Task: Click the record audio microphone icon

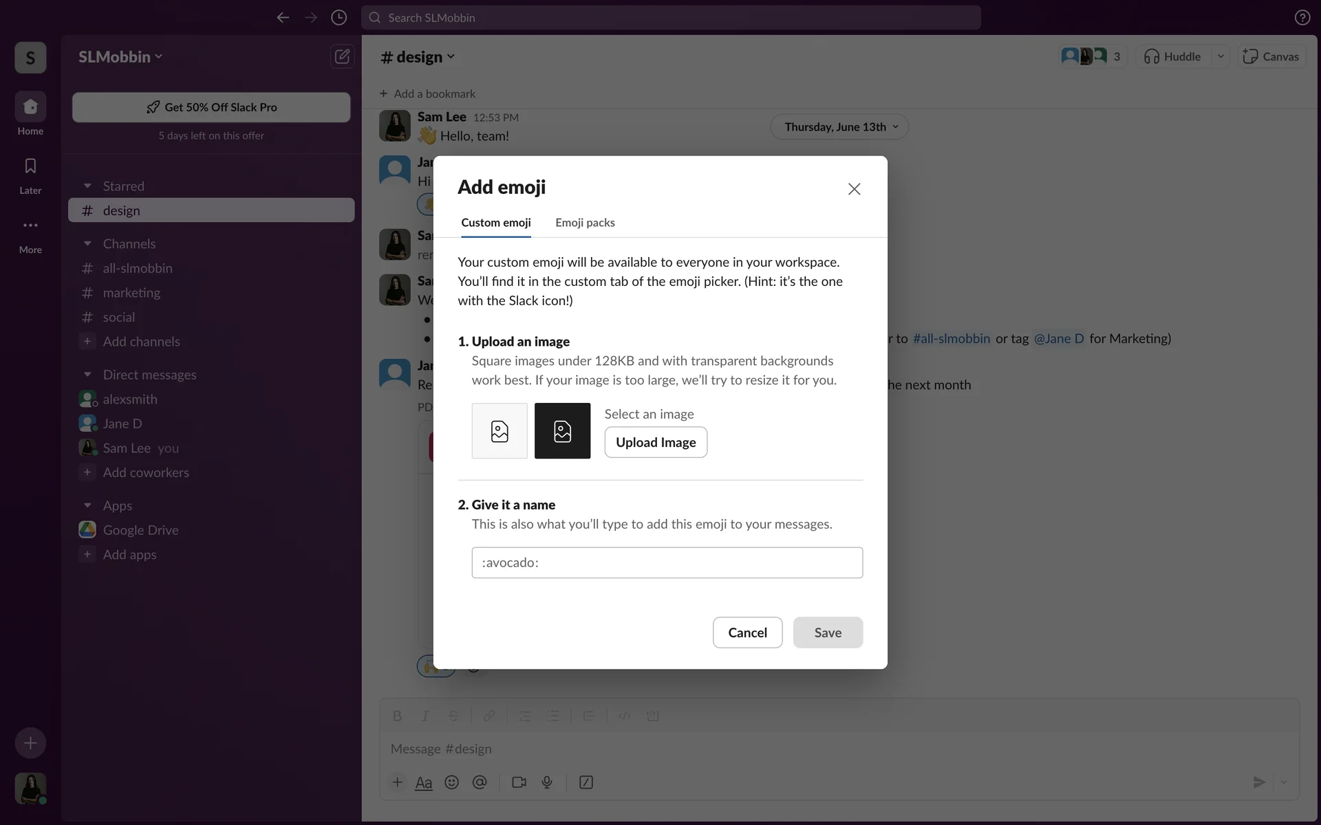Action: [x=547, y=782]
